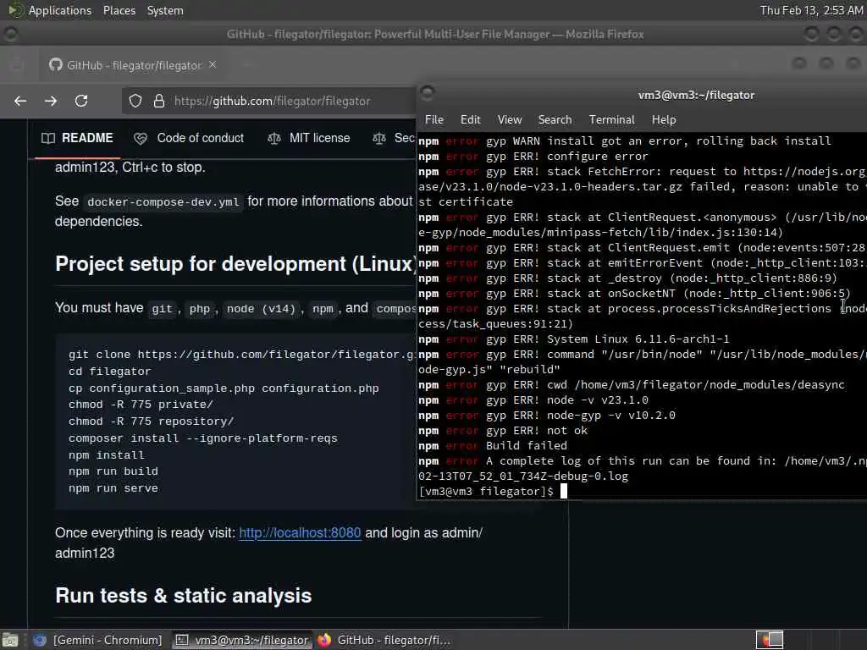867x650 pixels.
Task: Follow the http://localhost:8080 link
Action: [300, 533]
